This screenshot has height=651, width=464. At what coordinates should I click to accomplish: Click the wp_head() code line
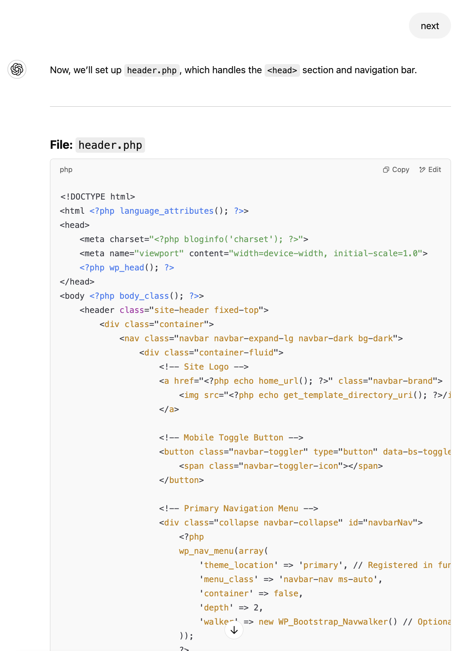127,268
